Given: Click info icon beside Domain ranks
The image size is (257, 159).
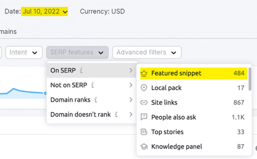Looking at the screenshot, I should (x=96, y=100).
